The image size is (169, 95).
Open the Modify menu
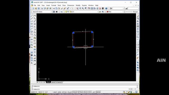click(x=78, y=5)
